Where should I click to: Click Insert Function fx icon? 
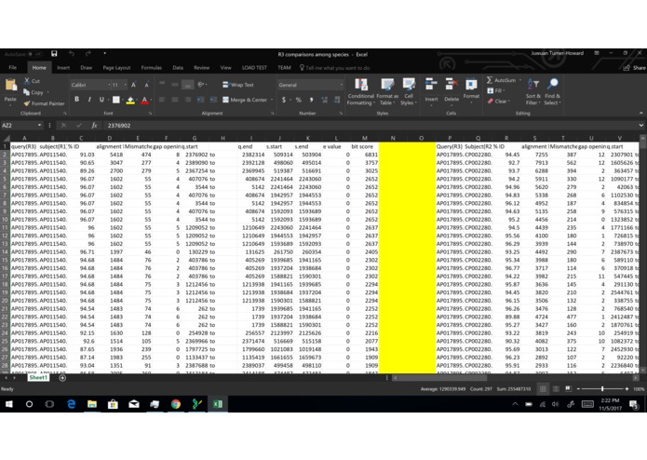(94, 126)
